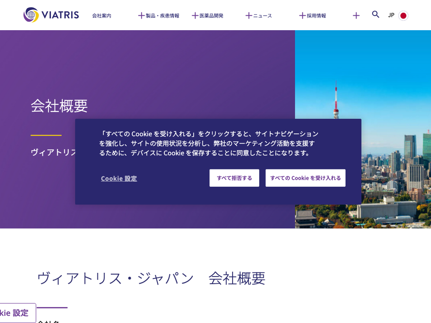Click the ヴィアトリス・ジャパン 会社概要 heading

click(151, 278)
